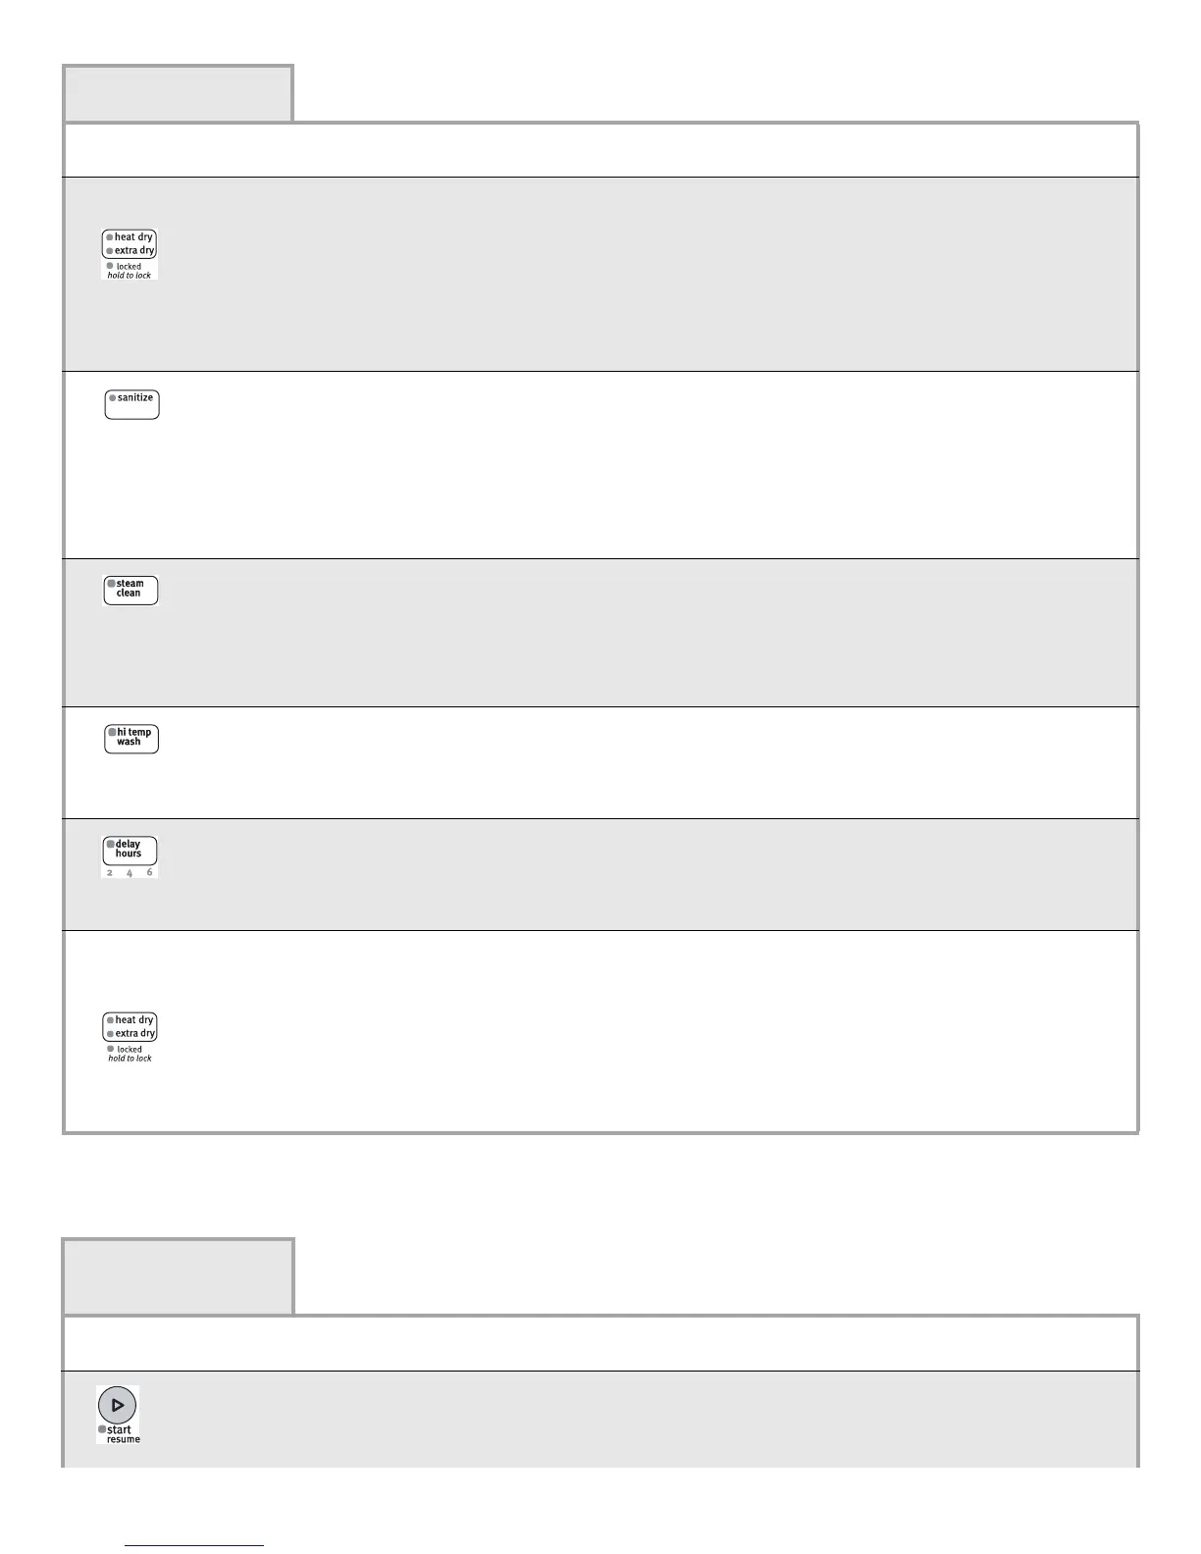
Task: Toggle the hi temp wash indicator light
Action: coord(113,733)
